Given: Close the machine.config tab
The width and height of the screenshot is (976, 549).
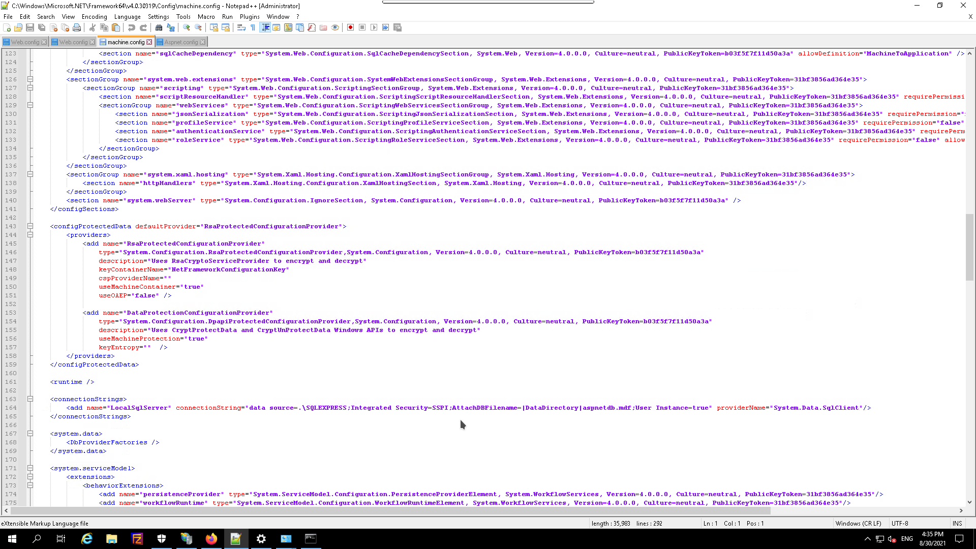Looking at the screenshot, I should [149, 42].
